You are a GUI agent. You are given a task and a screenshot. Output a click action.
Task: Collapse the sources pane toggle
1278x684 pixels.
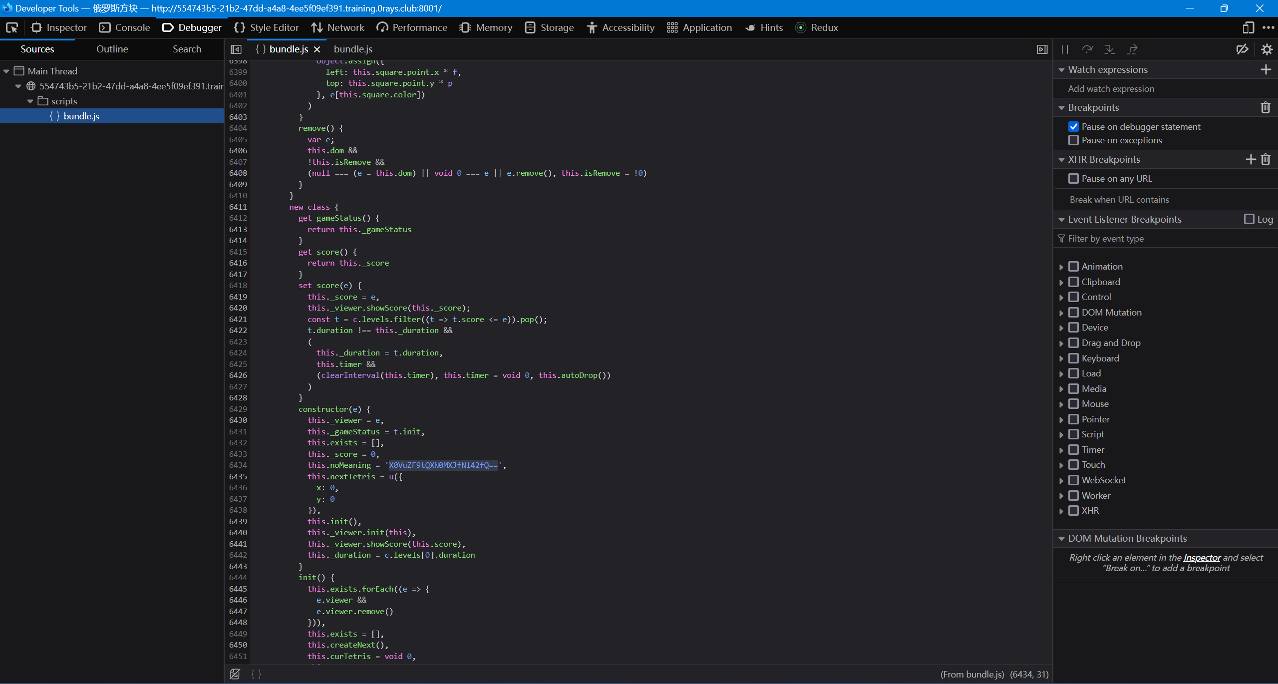click(236, 49)
